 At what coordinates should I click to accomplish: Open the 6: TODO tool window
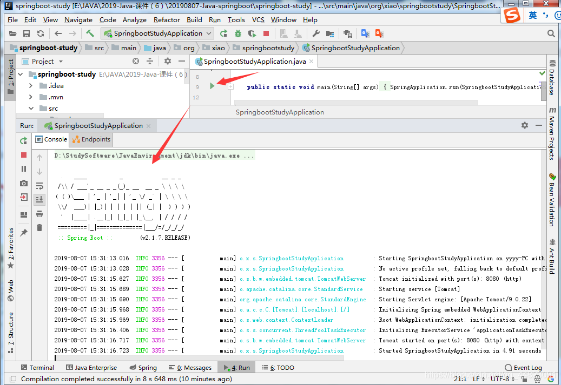[x=278, y=368]
